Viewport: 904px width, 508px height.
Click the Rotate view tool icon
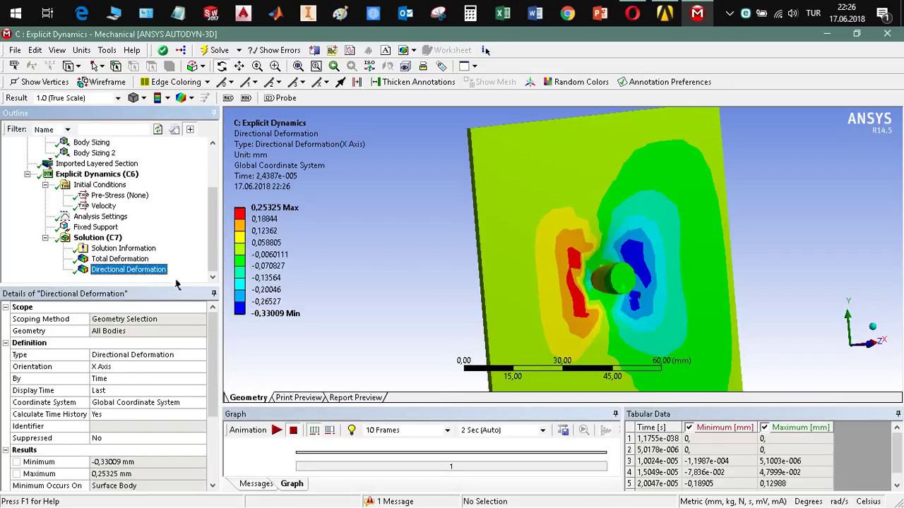tap(222, 66)
